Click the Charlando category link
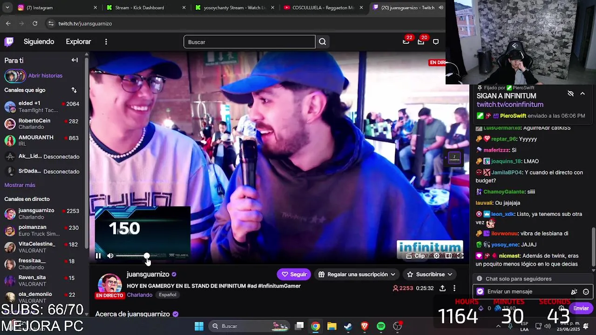This screenshot has width=596, height=335. 139,295
